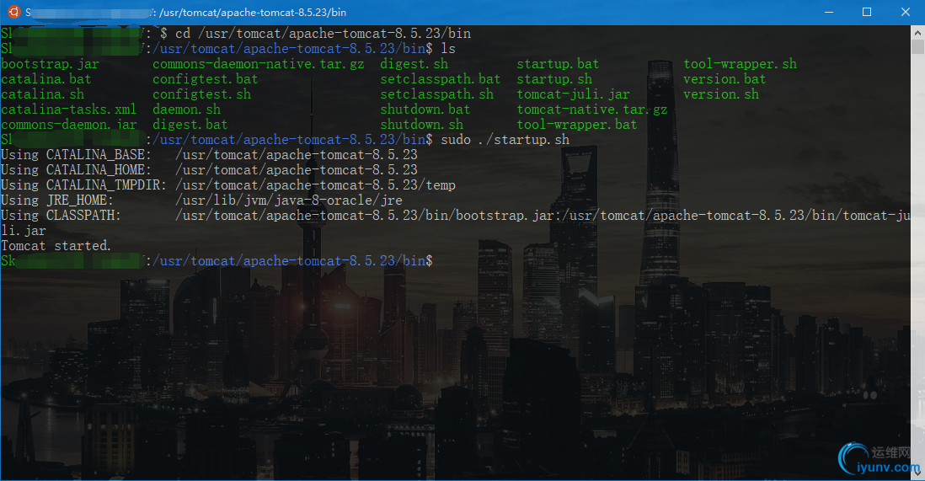Screen dimensions: 925x481
Task: Click bootstrap.jar in the ls file listing
Action: (x=51, y=64)
